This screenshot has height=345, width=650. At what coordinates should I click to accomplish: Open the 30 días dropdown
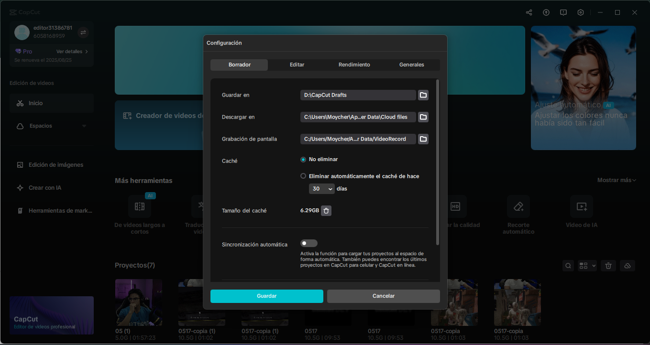click(322, 189)
